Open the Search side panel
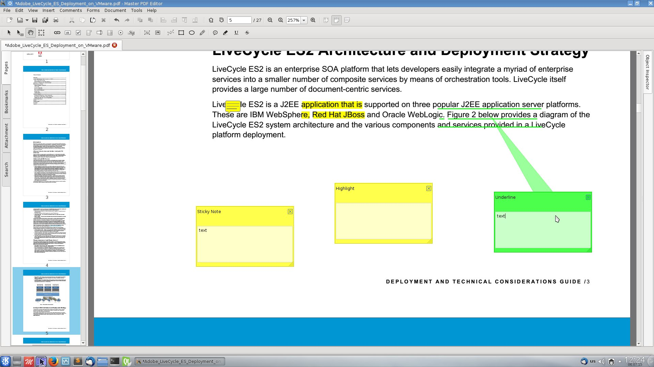This screenshot has width=654, height=367. [6, 169]
